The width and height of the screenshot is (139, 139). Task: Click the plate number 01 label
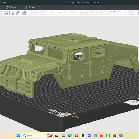(77, 117)
